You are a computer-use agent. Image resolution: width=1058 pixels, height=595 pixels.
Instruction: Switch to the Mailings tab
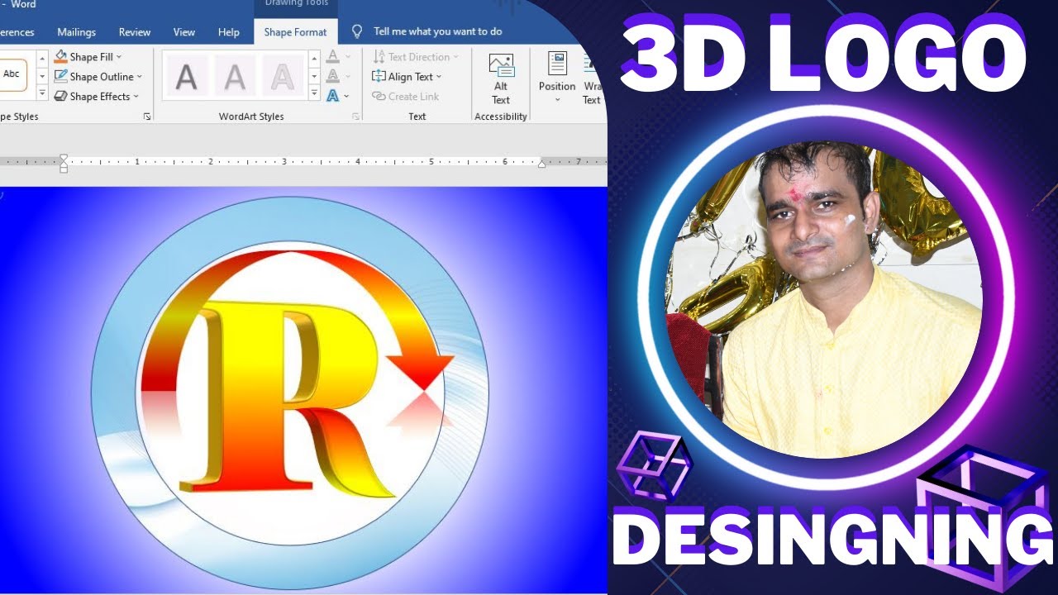click(x=77, y=32)
